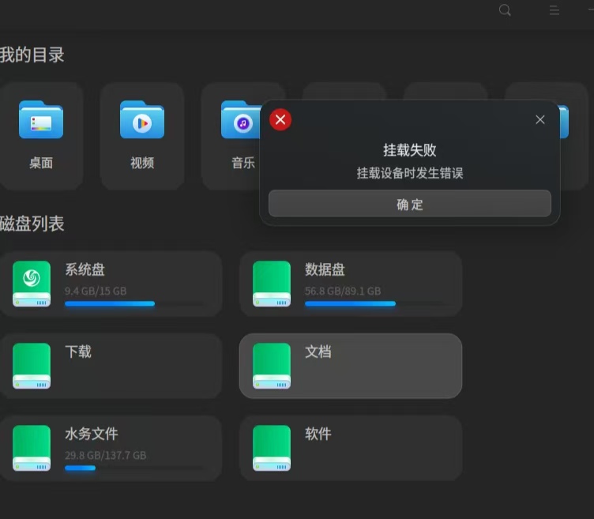Image resolution: width=594 pixels, height=519 pixels.
Task: Click the 数据盘 label text
Action: [325, 269]
